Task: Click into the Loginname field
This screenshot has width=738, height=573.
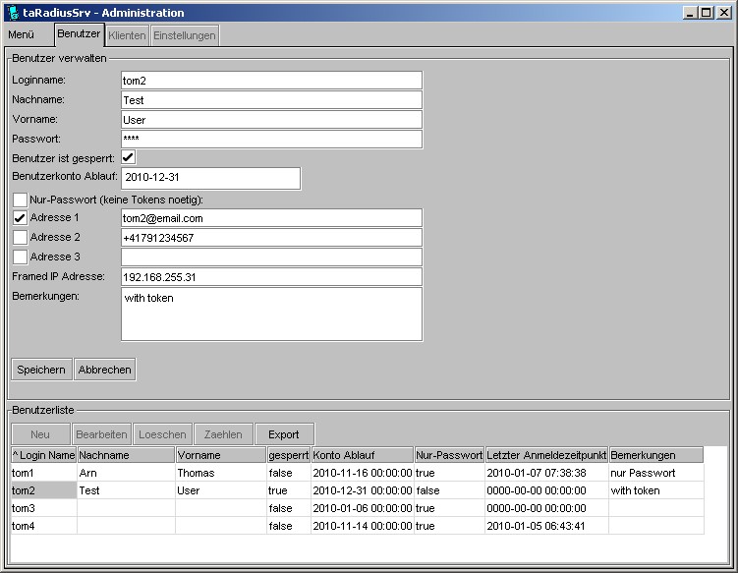Action: coord(270,81)
